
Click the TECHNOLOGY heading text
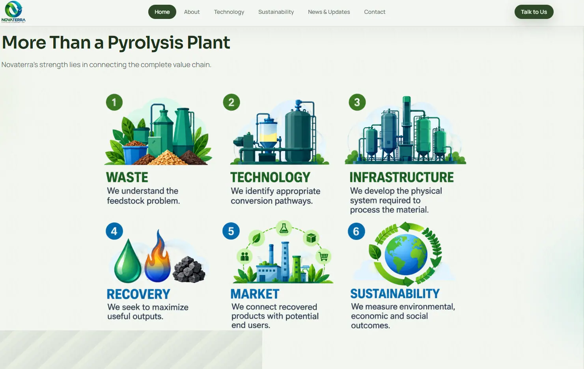click(271, 177)
